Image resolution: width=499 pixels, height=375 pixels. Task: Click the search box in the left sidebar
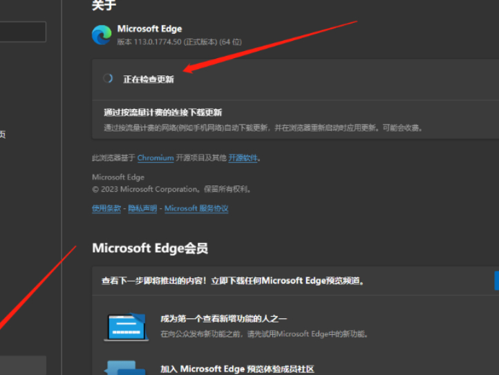(x=23, y=32)
